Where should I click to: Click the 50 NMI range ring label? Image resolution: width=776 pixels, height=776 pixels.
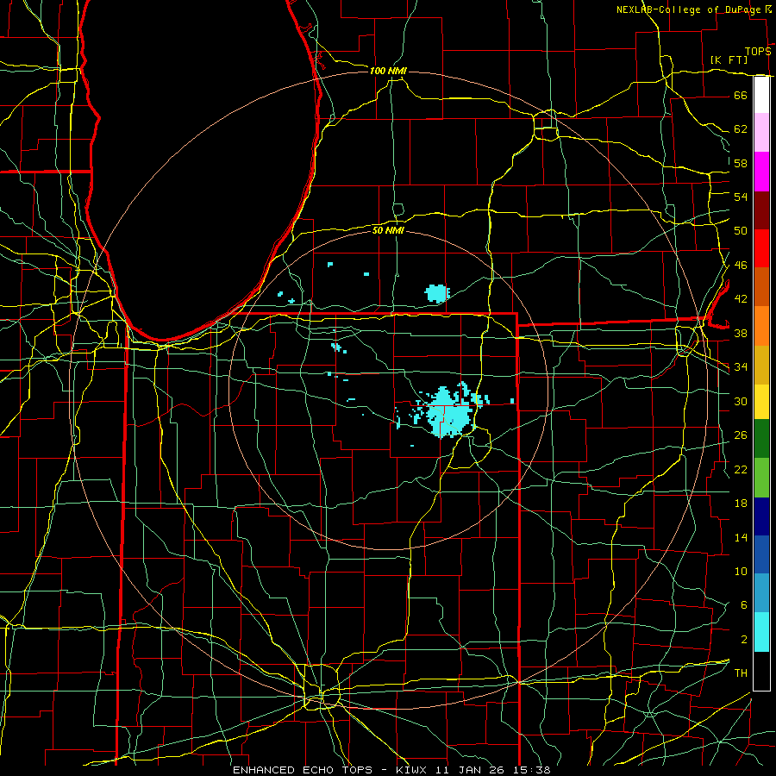click(388, 230)
